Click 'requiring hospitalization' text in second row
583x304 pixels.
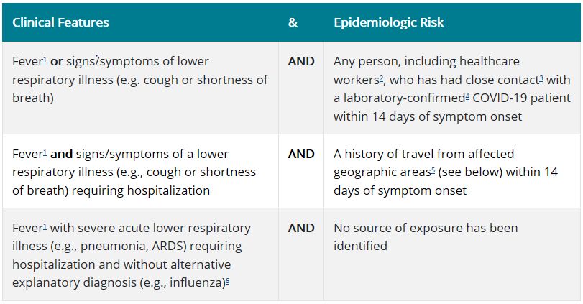click(x=141, y=190)
